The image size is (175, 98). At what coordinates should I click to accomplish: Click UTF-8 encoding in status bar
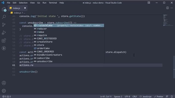[127, 97]
